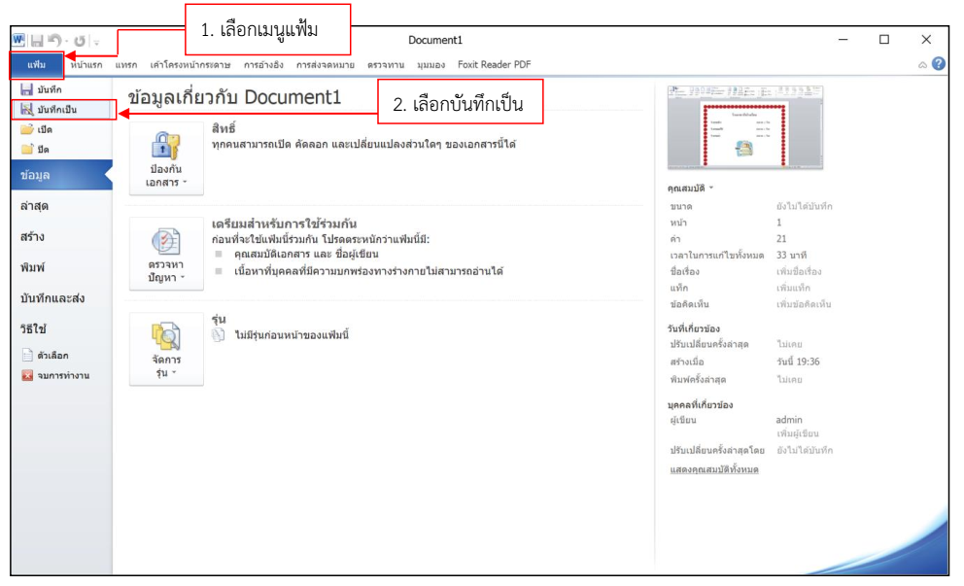
Task: Click the เพิ่มชื่อเรื่อง (Add title) field
Action: (x=799, y=272)
